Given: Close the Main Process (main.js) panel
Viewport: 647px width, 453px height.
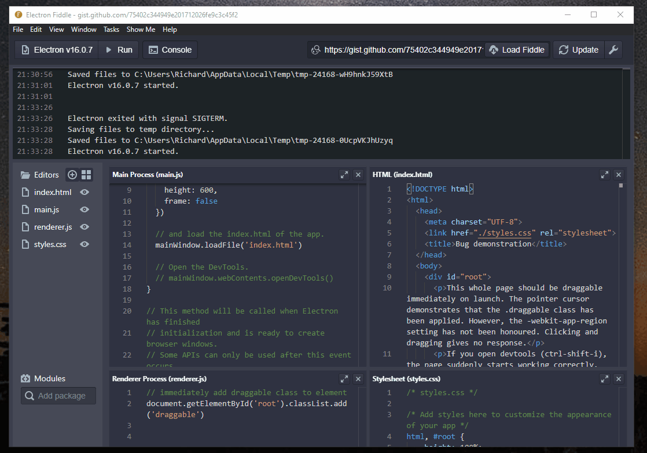Looking at the screenshot, I should point(358,175).
